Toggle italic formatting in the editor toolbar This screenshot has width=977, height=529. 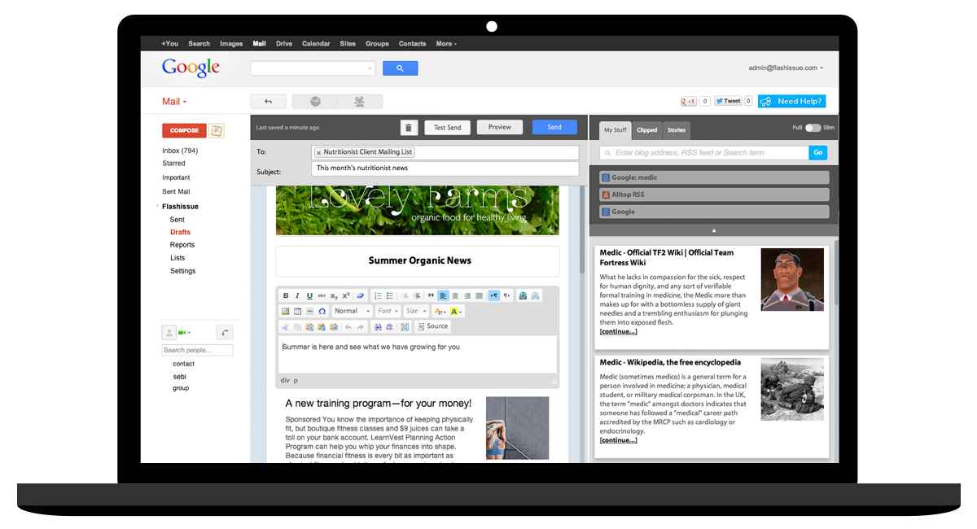[x=297, y=295]
